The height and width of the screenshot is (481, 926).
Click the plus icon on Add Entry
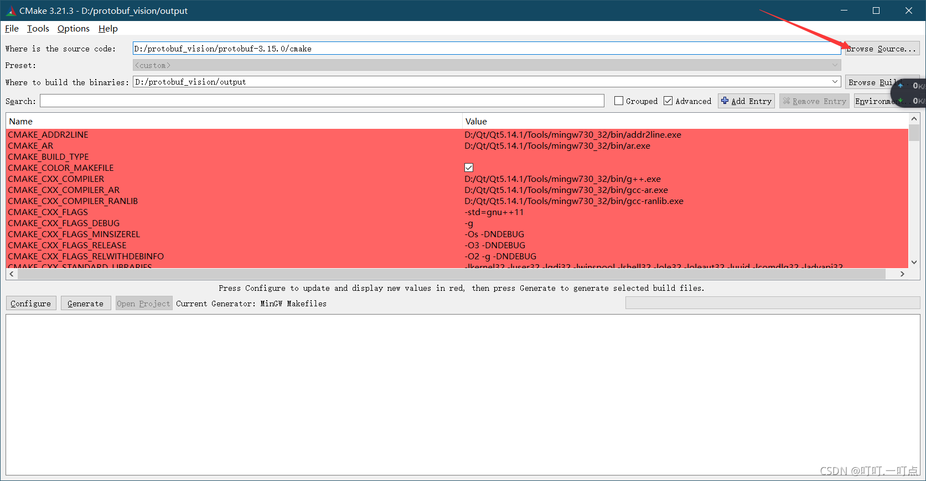pyautogui.click(x=725, y=101)
